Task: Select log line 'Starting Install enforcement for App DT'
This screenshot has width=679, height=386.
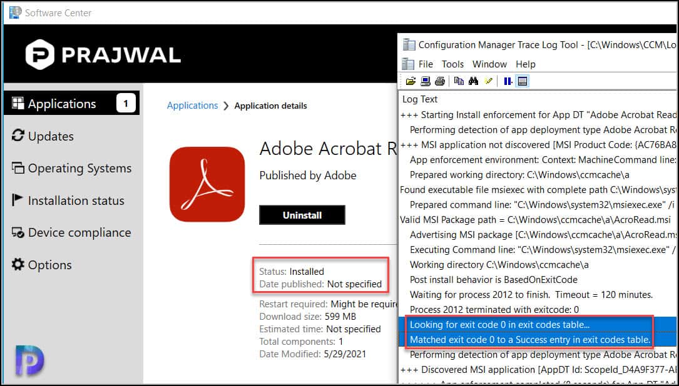Action: click(x=538, y=115)
